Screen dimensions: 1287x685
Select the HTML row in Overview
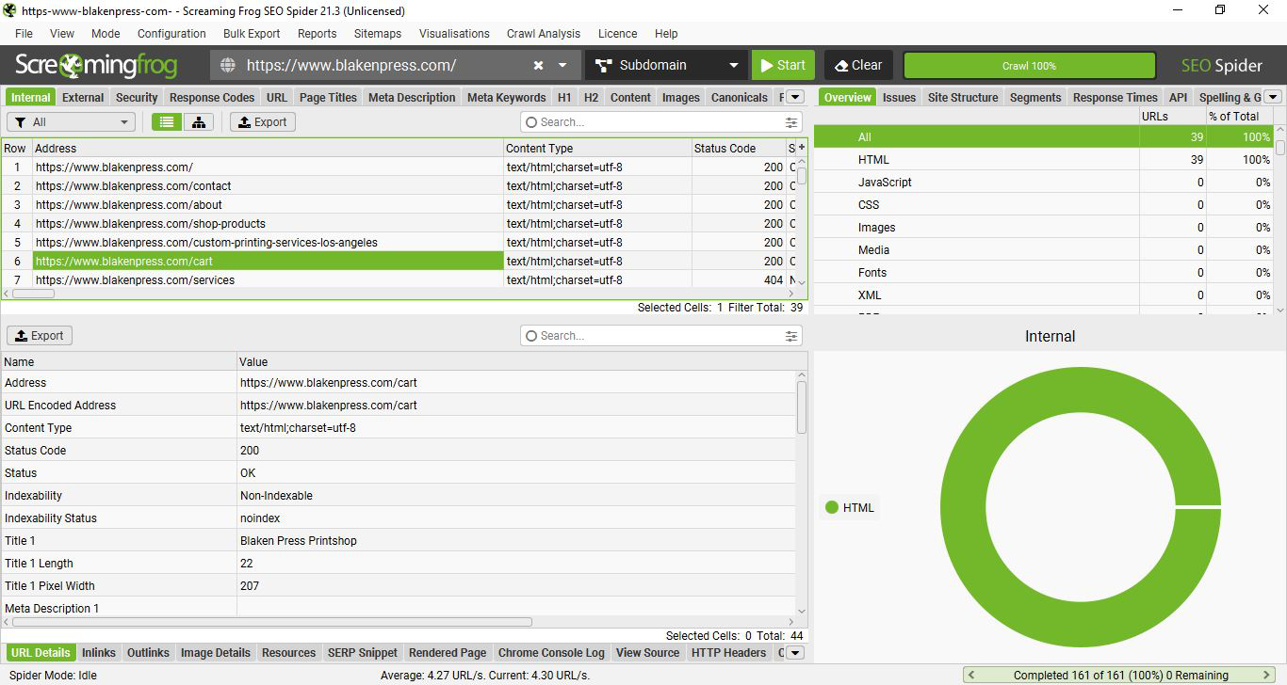pyautogui.click(x=1043, y=160)
